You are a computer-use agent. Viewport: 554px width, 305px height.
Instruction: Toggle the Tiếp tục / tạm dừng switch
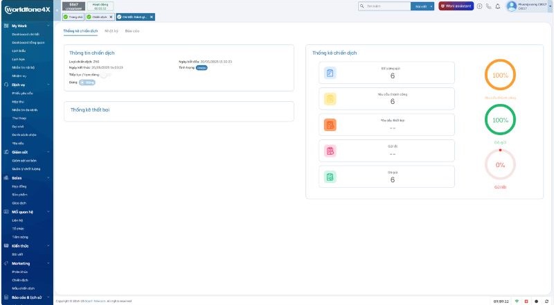pyautogui.click(x=105, y=75)
